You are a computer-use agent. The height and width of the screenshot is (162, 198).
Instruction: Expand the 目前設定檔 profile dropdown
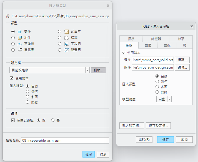point(87,70)
